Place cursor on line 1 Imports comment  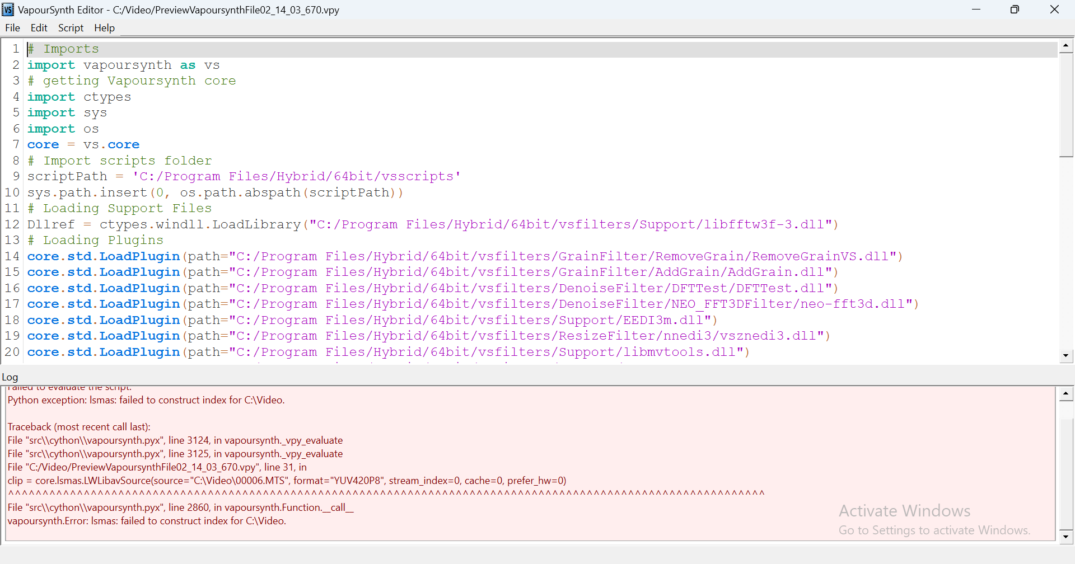(x=71, y=49)
